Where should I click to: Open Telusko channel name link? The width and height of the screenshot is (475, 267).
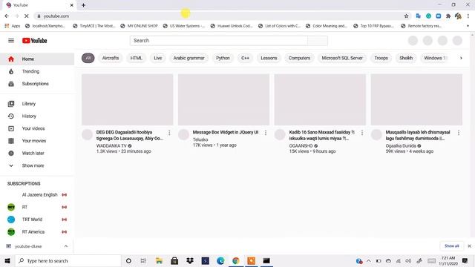(200, 139)
